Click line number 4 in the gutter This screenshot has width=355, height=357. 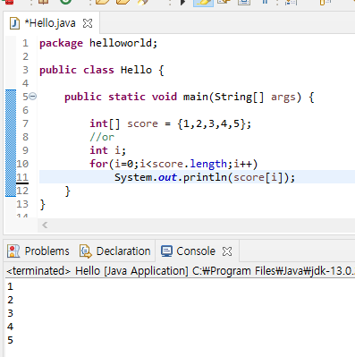pyautogui.click(x=25, y=83)
